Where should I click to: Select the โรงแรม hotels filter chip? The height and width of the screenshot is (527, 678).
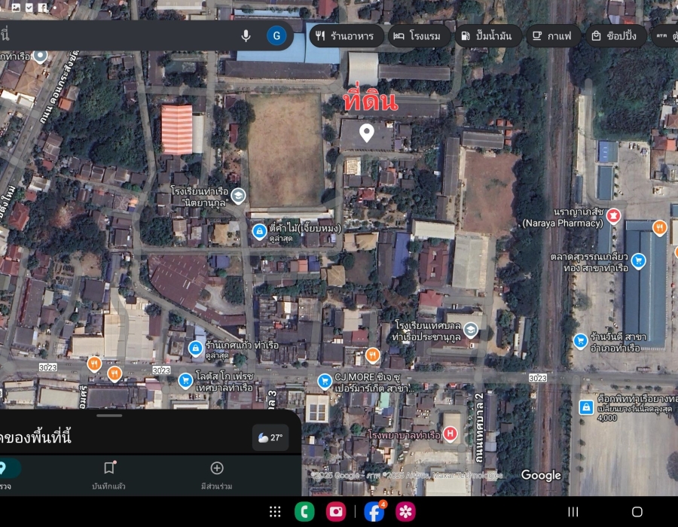419,36
